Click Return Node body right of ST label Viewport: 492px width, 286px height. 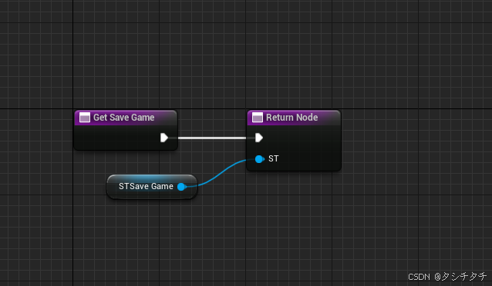pos(309,159)
